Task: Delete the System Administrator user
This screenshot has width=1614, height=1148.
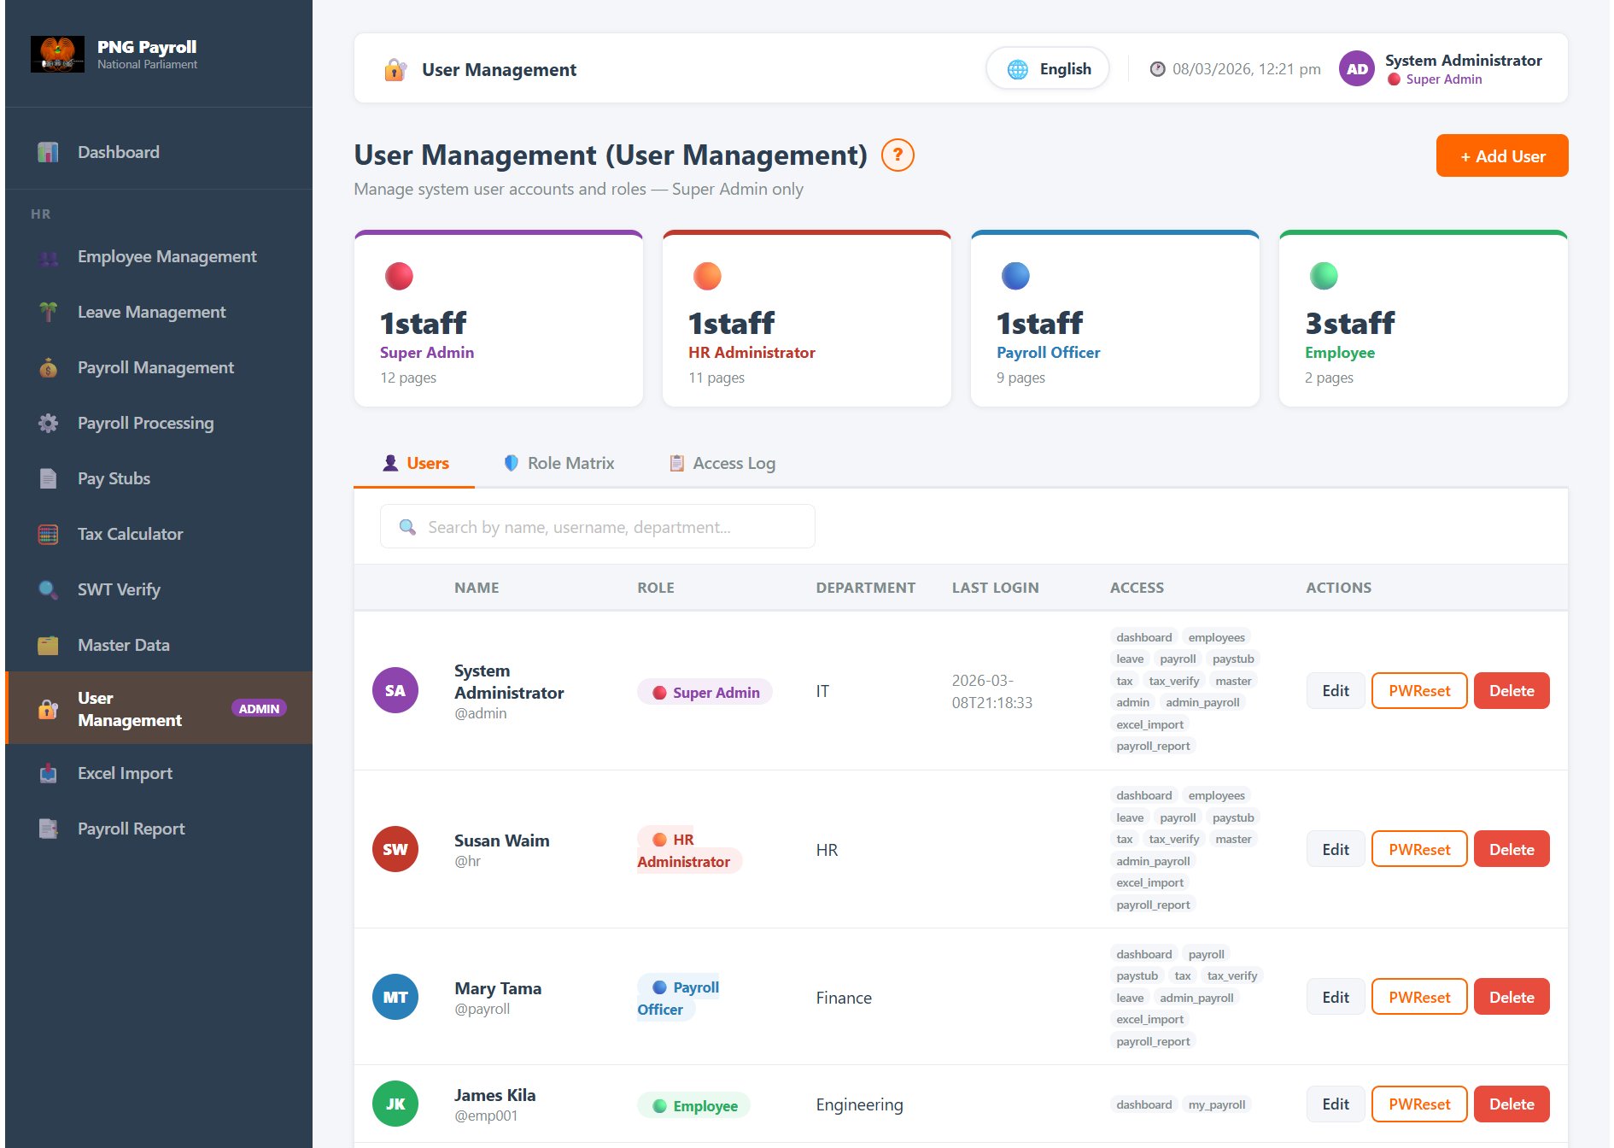Action: (1512, 691)
